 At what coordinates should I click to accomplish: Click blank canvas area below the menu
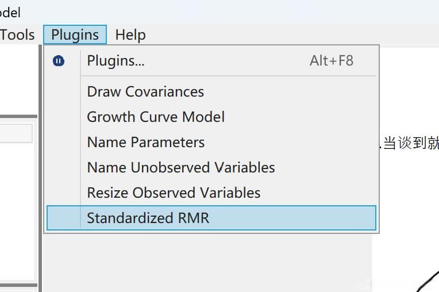click(207, 262)
